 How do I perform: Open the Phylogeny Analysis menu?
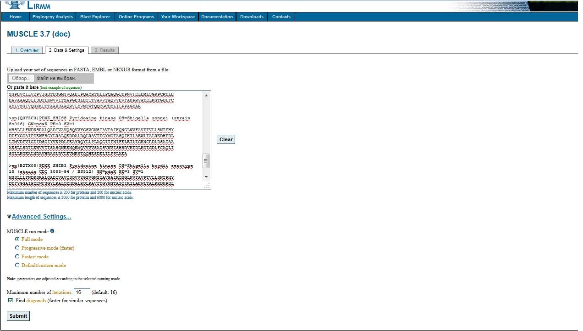(53, 17)
